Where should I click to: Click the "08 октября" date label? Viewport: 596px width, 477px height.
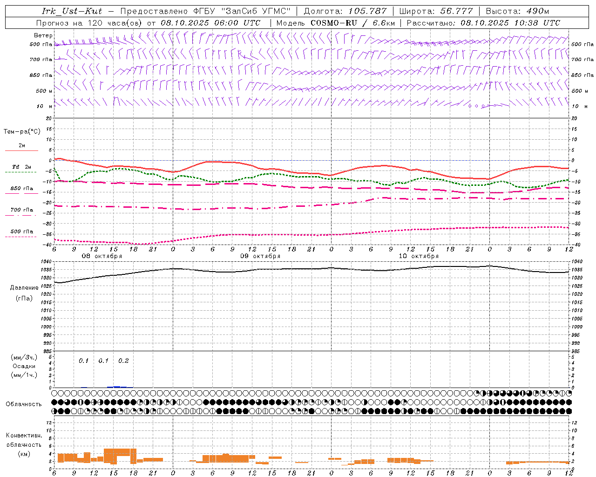pyautogui.click(x=102, y=256)
